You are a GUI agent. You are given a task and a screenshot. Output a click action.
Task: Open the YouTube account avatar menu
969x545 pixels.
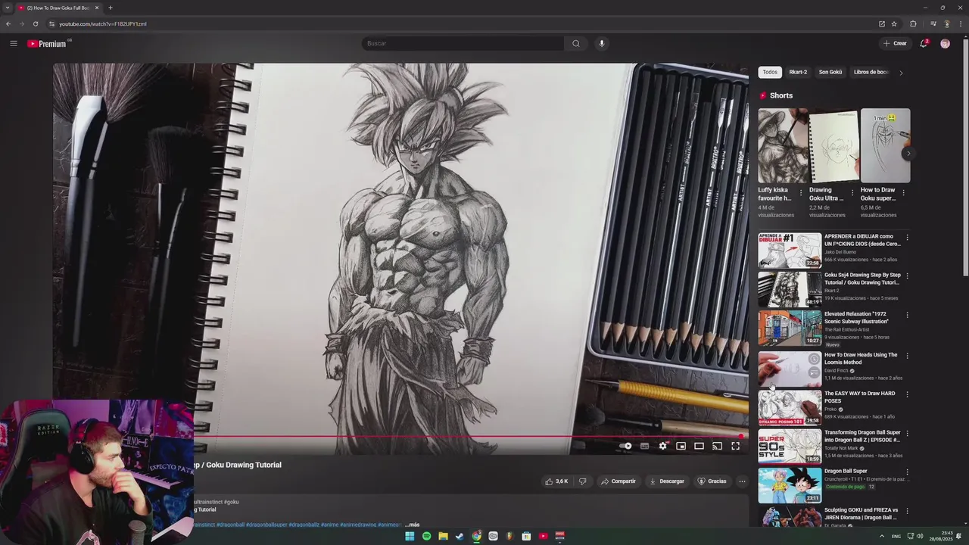pyautogui.click(x=945, y=43)
